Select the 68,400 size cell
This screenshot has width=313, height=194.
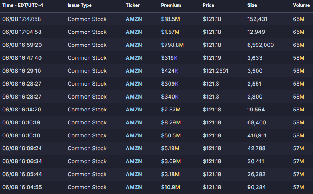257,122
